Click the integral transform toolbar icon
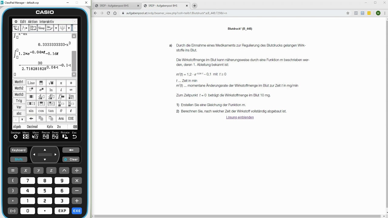Viewport: 388px width, 218px height. [33, 28]
